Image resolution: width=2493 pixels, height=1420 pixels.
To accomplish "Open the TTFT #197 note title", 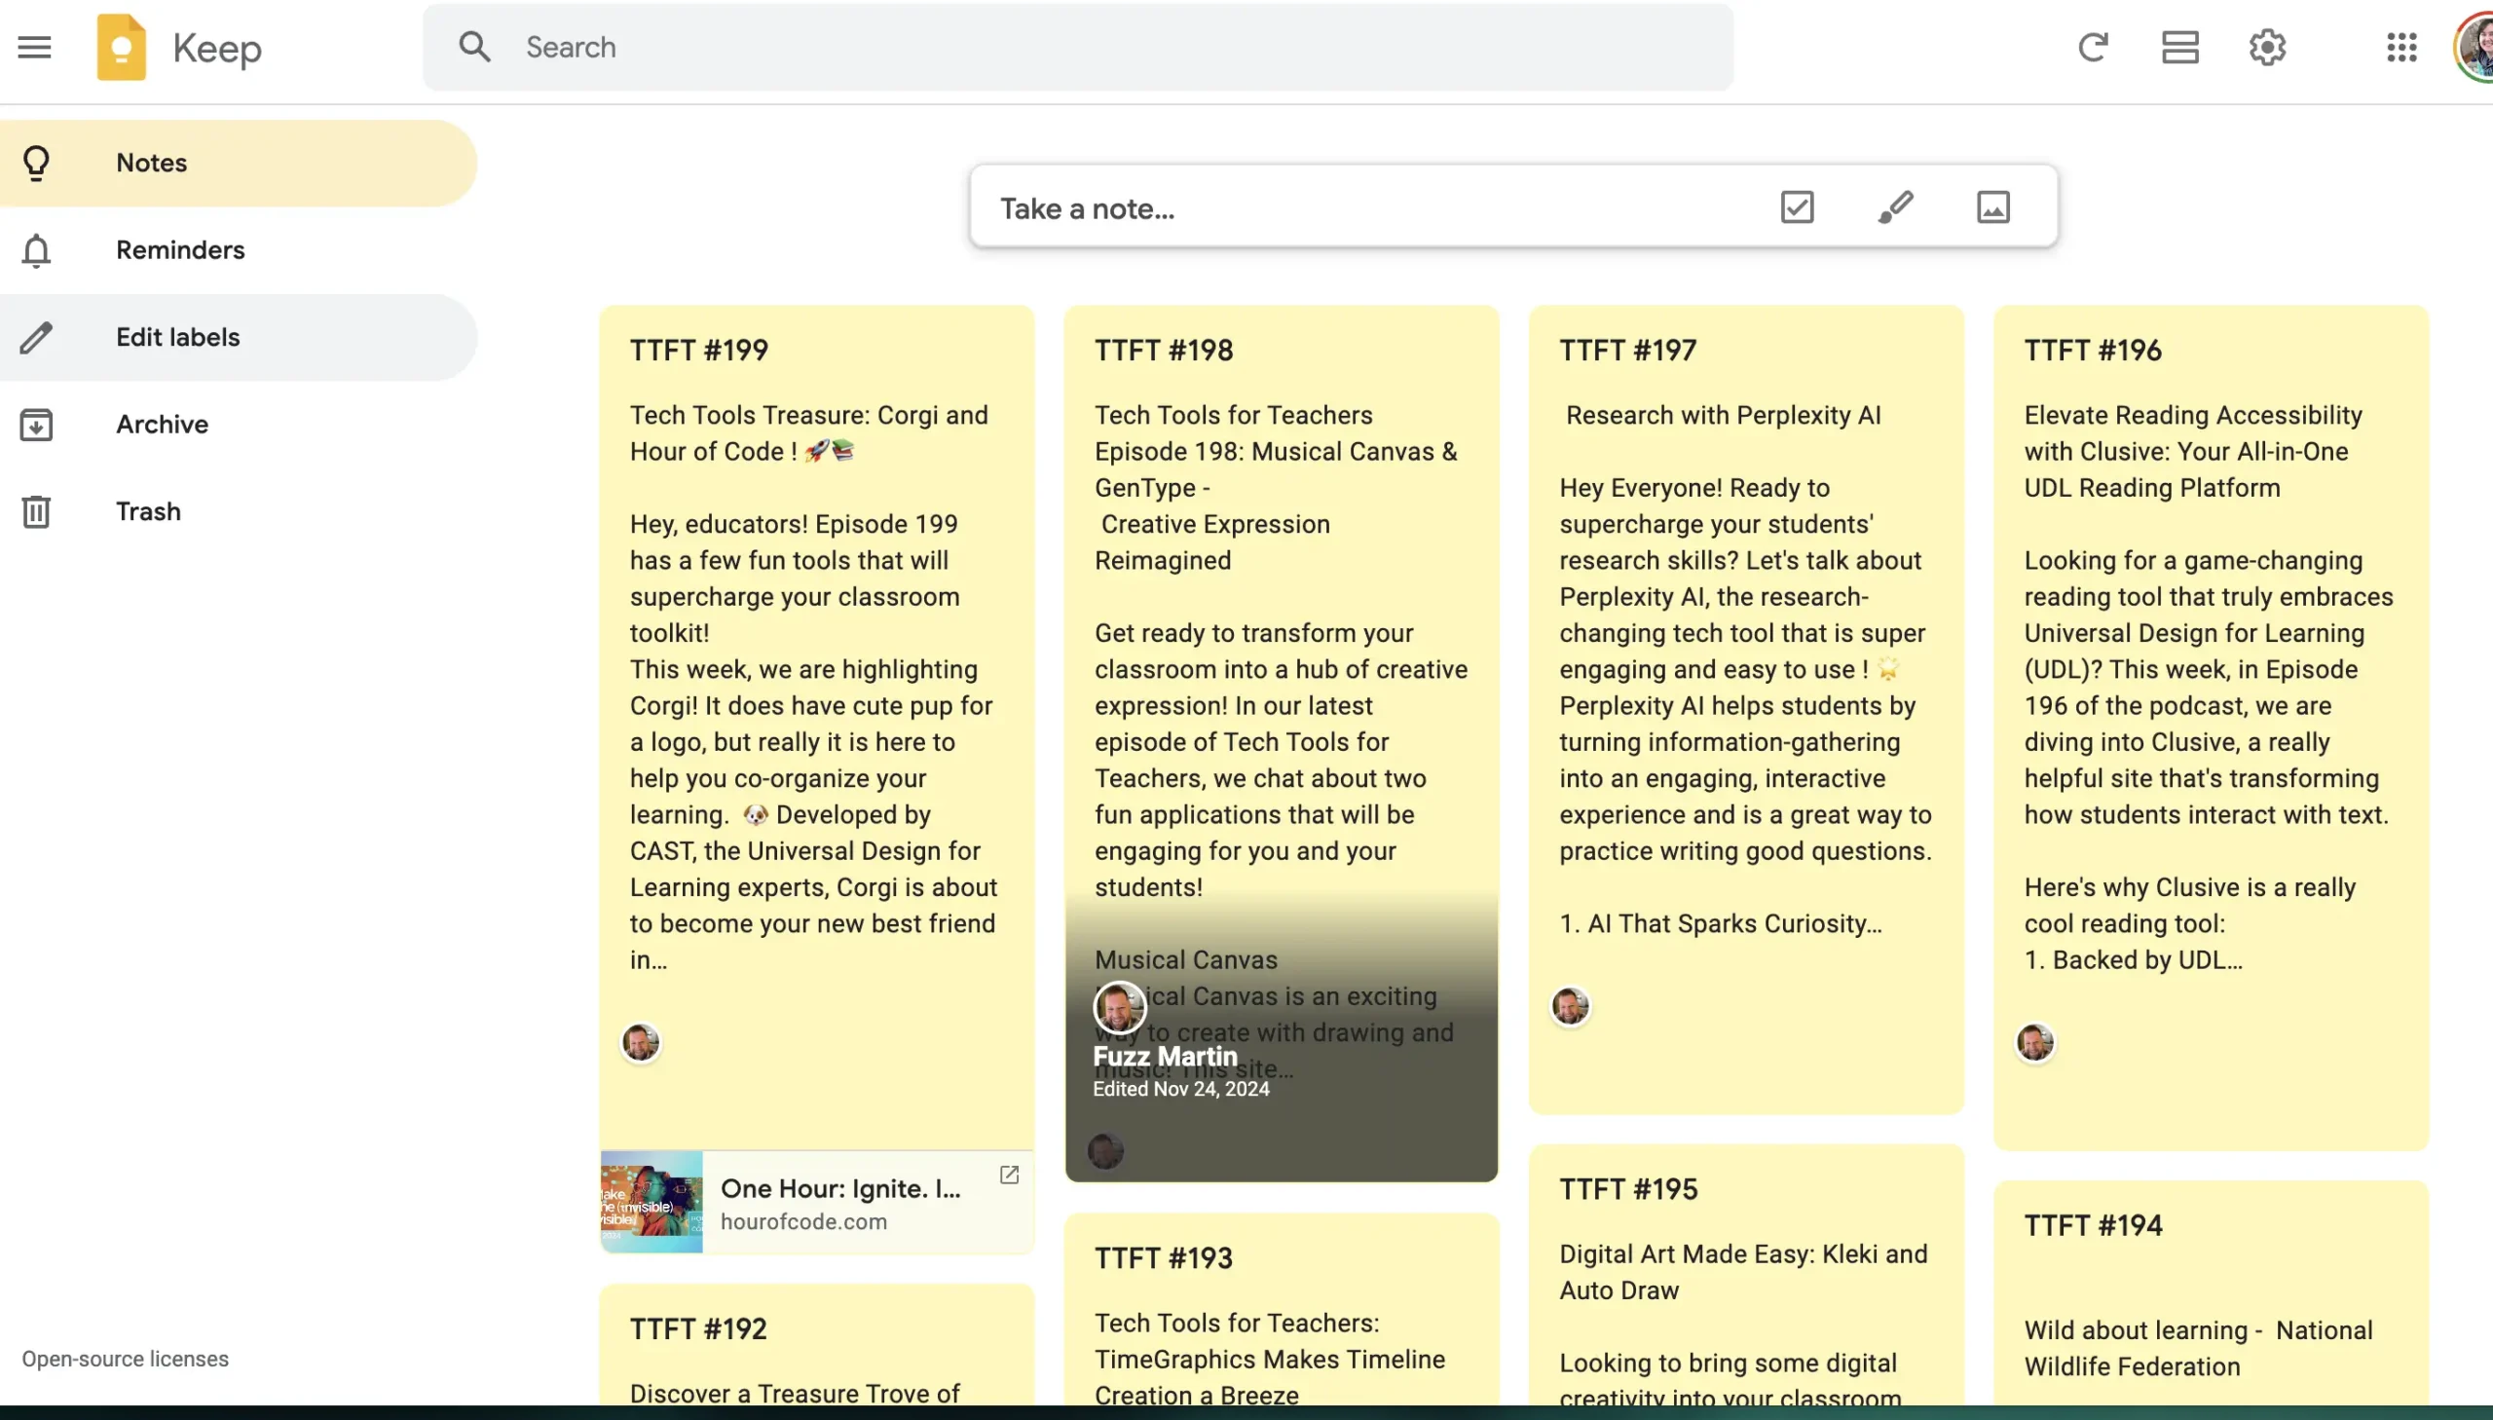I will coord(1627,350).
